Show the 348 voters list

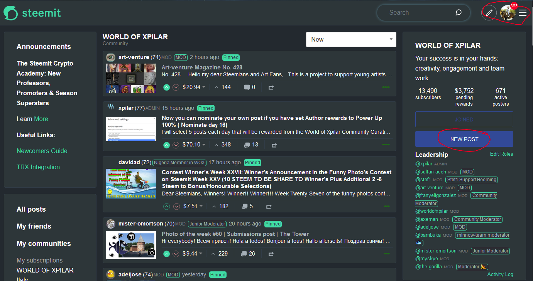click(x=222, y=145)
